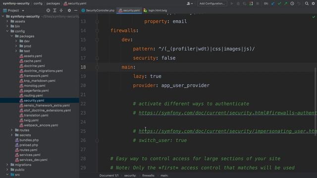The height and width of the screenshot is (178, 317).
Task: Click Collapse All icon in Project panel
Action: pos(61,10)
